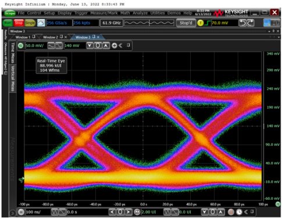This screenshot has height=219, width=282.
Task: Click the redo arrow in top toolbar
Action: click(250, 23)
